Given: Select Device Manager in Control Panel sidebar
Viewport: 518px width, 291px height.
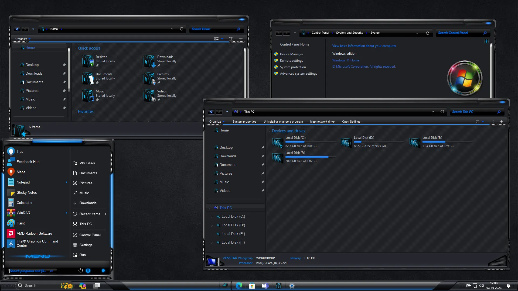Looking at the screenshot, I should point(291,54).
